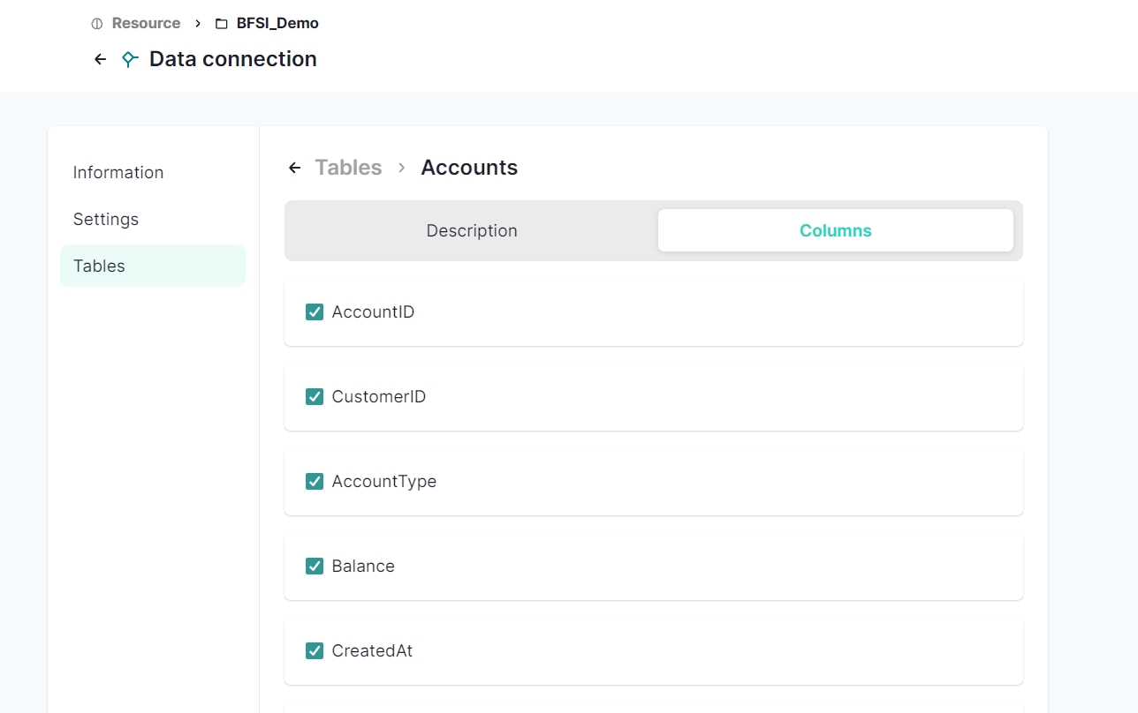Uncheck the CustomerID column checkbox
1138x713 pixels.
click(315, 396)
